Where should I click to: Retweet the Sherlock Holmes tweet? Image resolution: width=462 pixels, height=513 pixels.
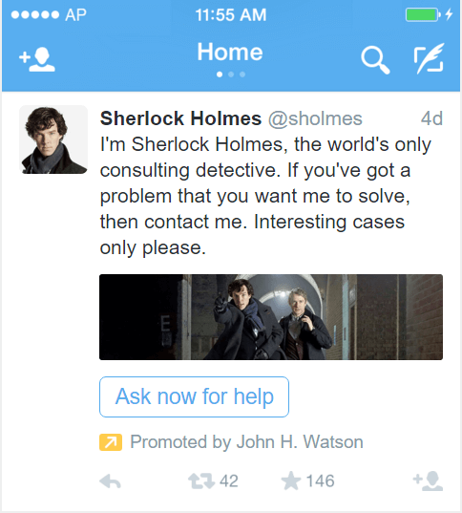pyautogui.click(x=201, y=481)
